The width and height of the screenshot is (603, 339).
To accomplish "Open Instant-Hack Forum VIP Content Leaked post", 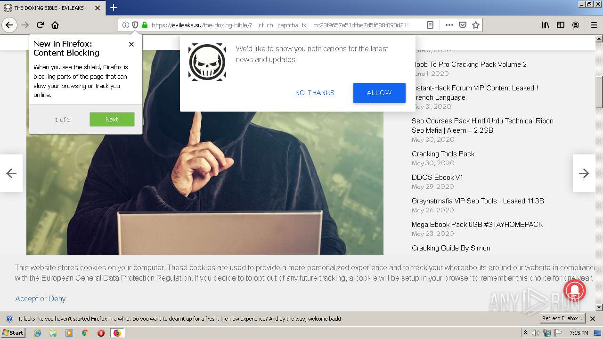I will (x=475, y=93).
